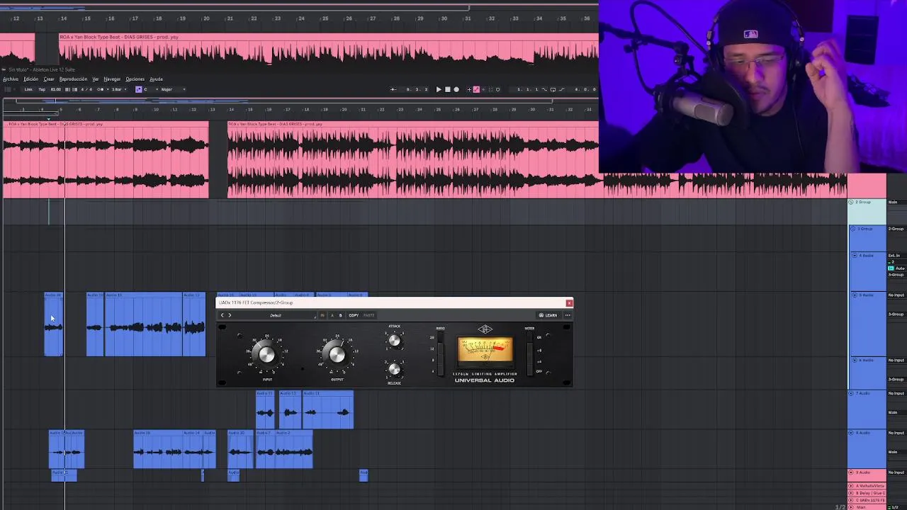Open the Opciones menu
Image resolution: width=907 pixels, height=510 pixels.
135,79
